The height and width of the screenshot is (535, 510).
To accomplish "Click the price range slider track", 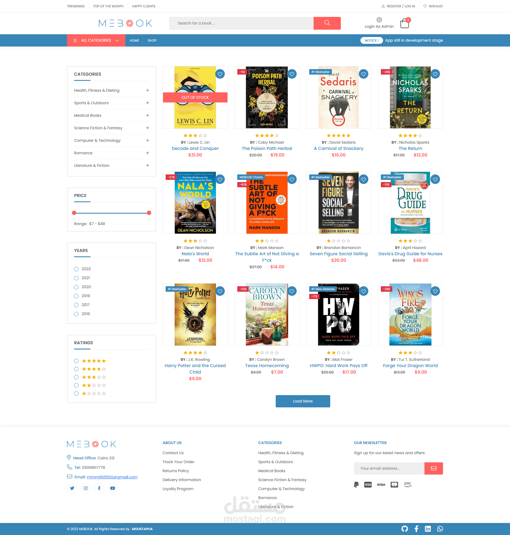I will [x=111, y=213].
